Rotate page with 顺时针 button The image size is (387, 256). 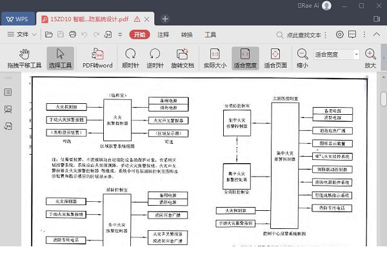click(130, 59)
